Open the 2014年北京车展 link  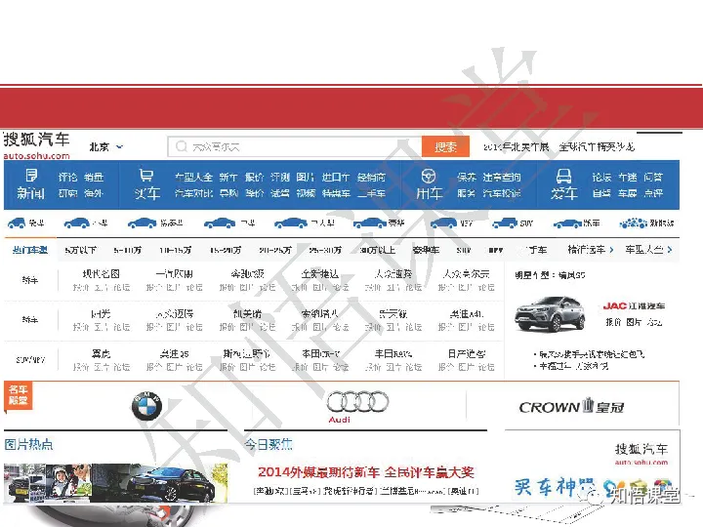(x=517, y=146)
